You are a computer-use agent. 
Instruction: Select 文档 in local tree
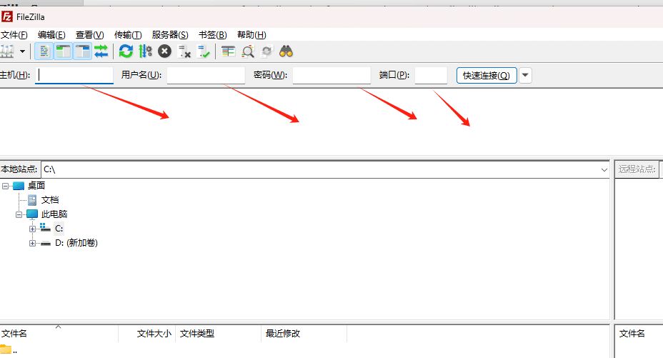point(50,200)
